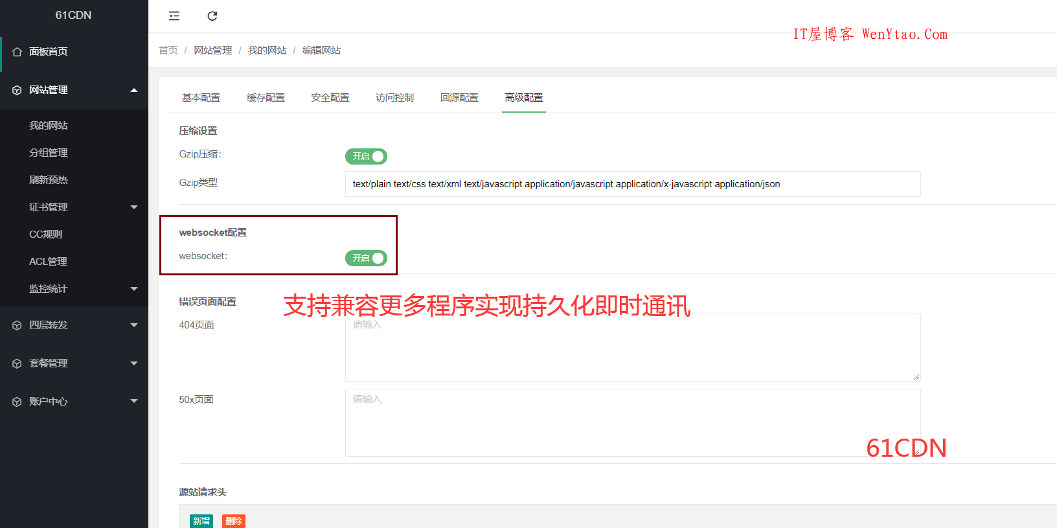This screenshot has height=528, width=1057.
Task: Toggle the websocket switch off
Action: (x=366, y=258)
